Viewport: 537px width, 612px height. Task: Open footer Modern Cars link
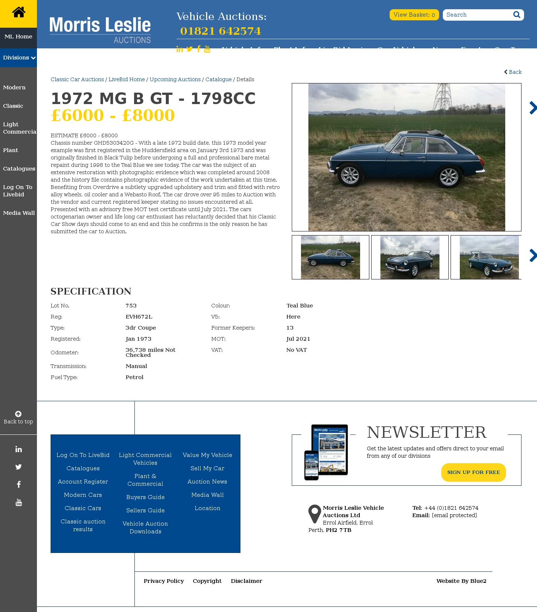tap(83, 495)
